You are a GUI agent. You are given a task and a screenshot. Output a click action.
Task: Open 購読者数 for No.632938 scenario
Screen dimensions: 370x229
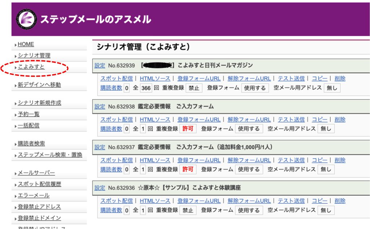coord(111,129)
